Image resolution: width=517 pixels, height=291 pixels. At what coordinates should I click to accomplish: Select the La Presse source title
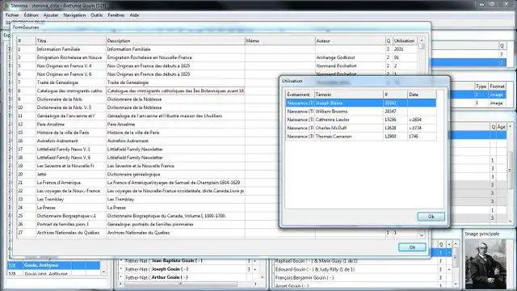46,208
